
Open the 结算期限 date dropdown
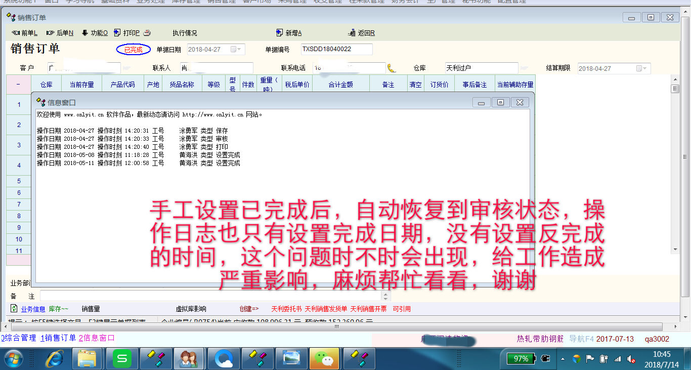coord(644,69)
